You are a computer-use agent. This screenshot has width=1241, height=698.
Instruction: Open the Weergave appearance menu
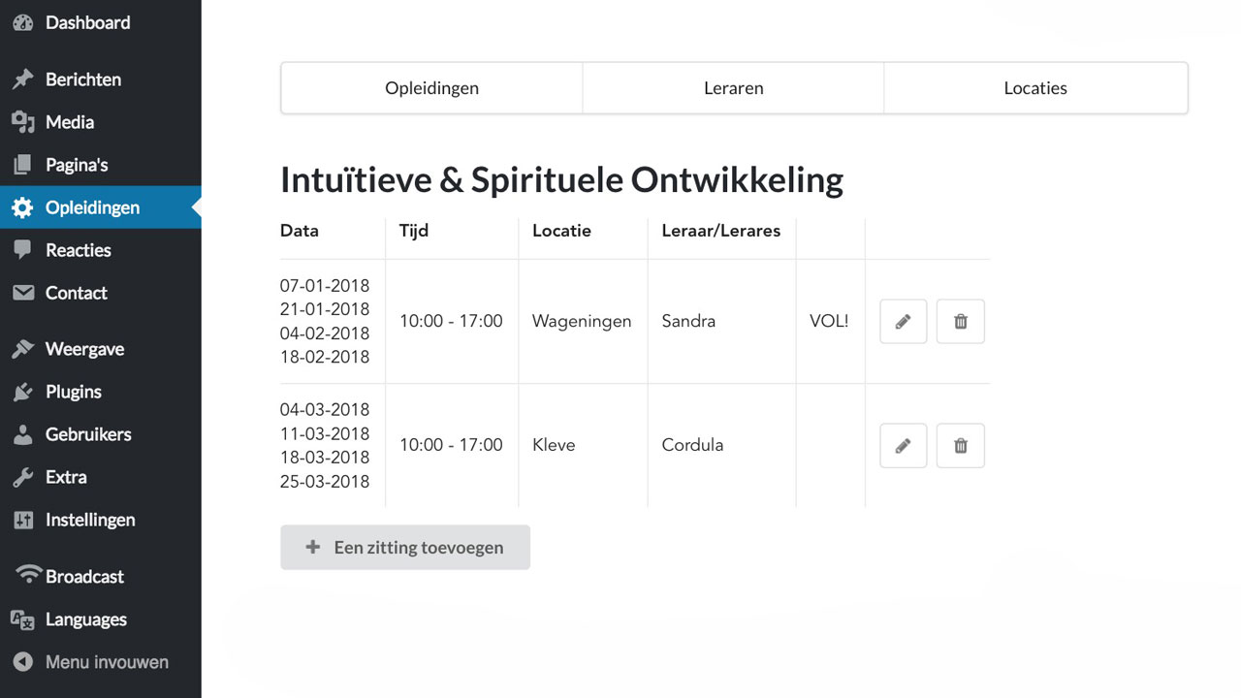[84, 349]
